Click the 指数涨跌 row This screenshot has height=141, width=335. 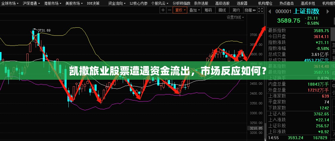(298, 42)
